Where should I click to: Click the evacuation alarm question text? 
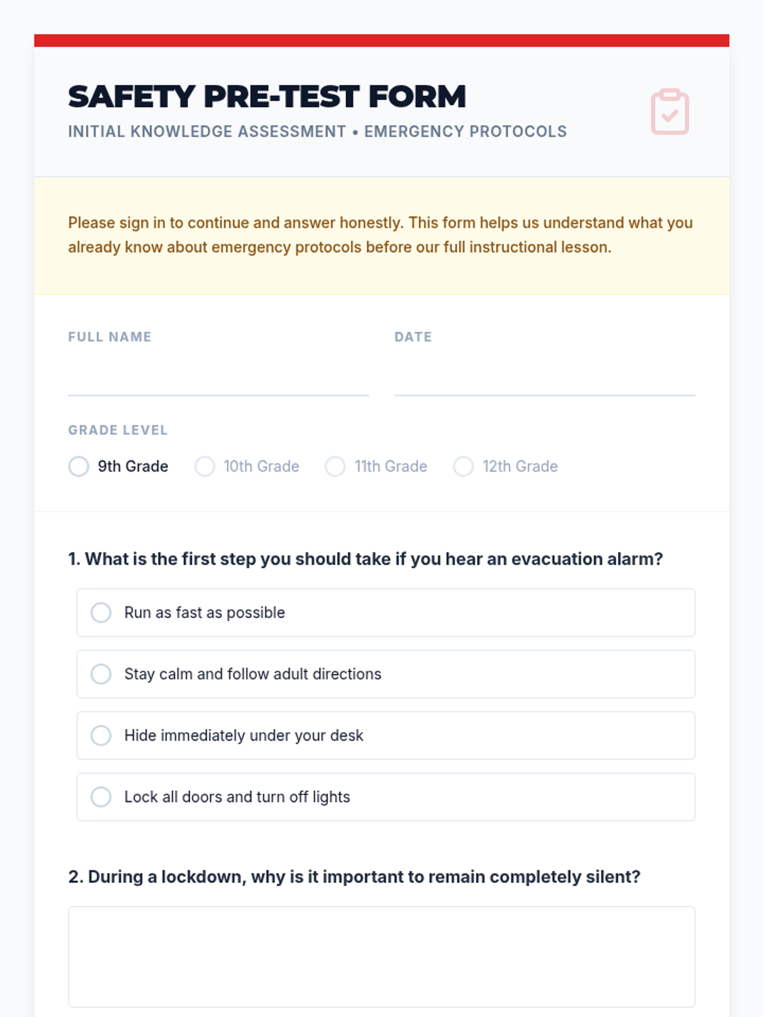pyautogui.click(x=366, y=559)
